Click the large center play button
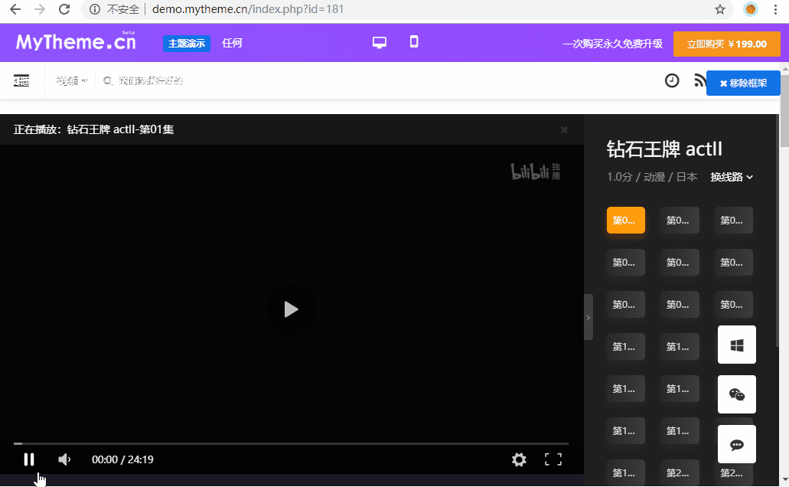Screen dimensions: 789x487 point(291,309)
